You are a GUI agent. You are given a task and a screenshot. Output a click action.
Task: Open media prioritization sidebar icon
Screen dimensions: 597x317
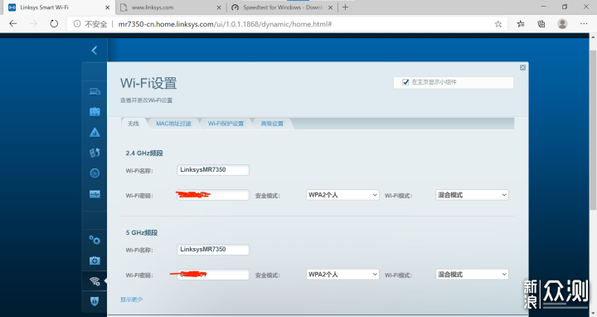pos(95,153)
